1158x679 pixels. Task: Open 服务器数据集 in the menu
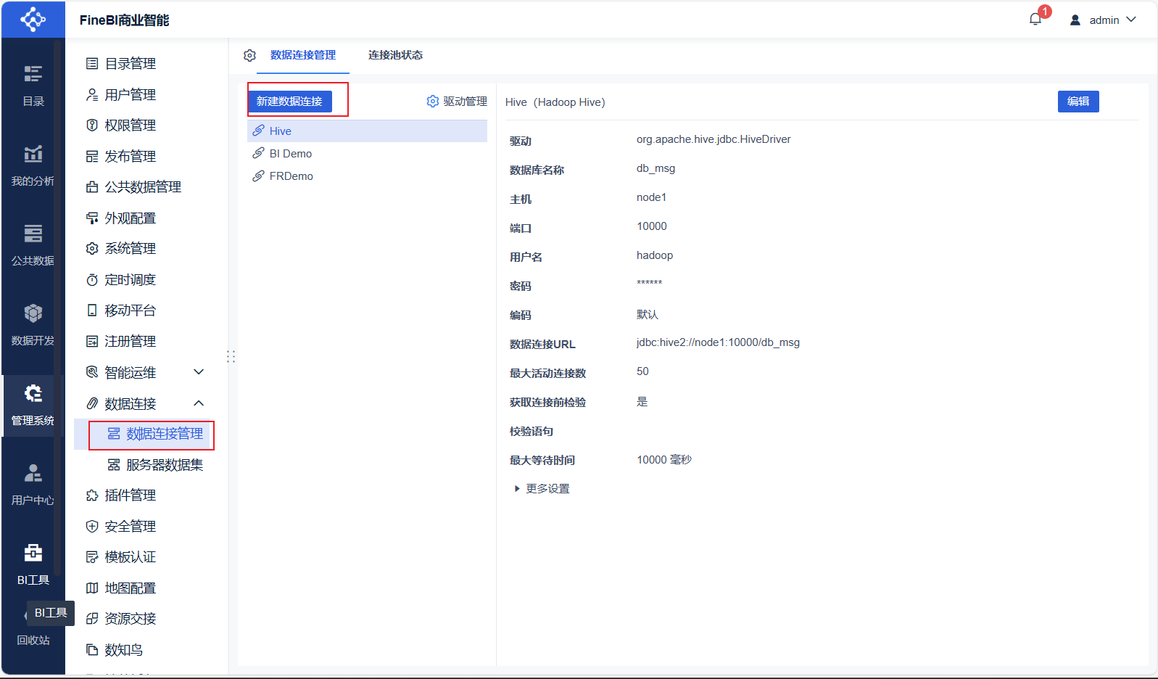(x=164, y=465)
